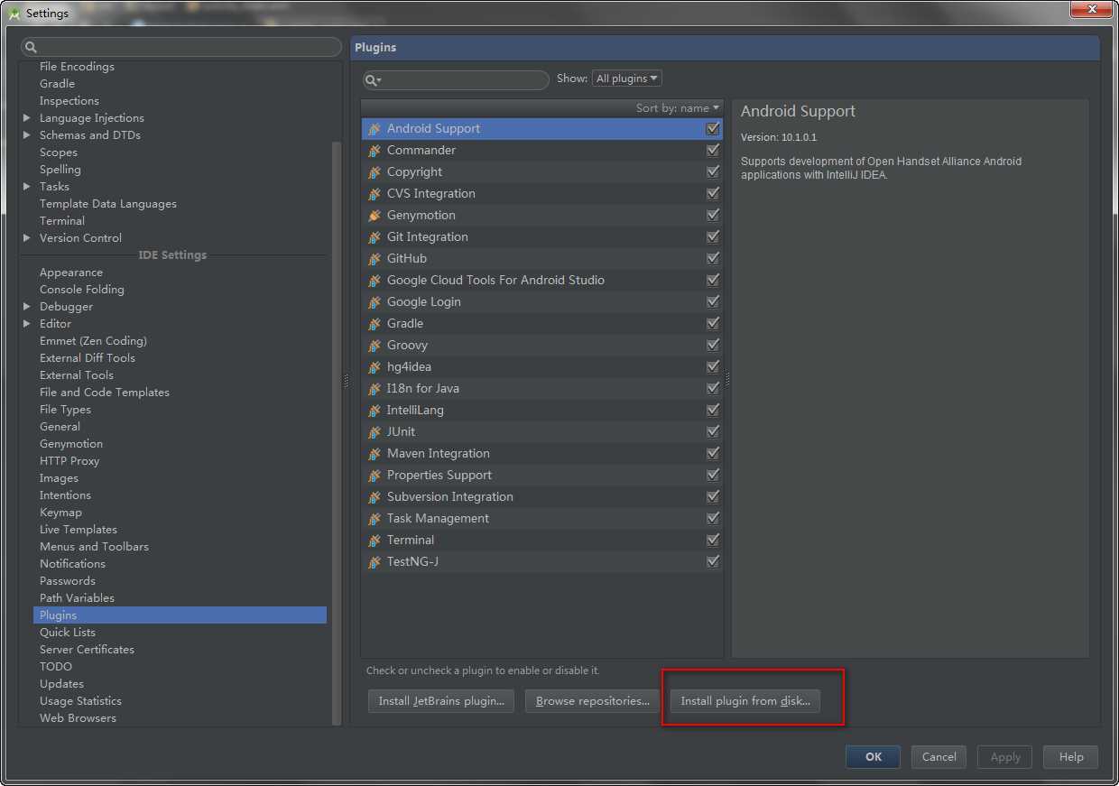Screen dimensions: 1119x786
Task: Click the GitHub plugin icon in list
Action: click(x=375, y=259)
